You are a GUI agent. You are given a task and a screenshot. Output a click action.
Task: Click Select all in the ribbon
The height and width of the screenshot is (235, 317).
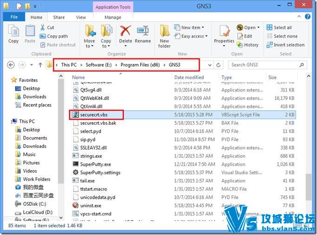[279, 27]
